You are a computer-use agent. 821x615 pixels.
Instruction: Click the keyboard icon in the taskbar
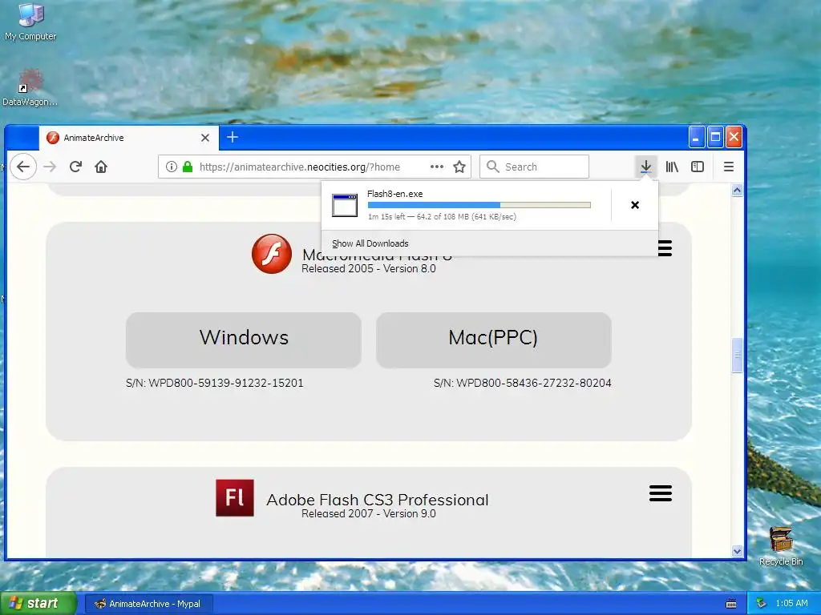[x=731, y=604]
